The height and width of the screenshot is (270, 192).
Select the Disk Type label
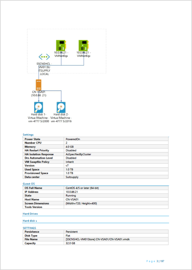pos(31,235)
